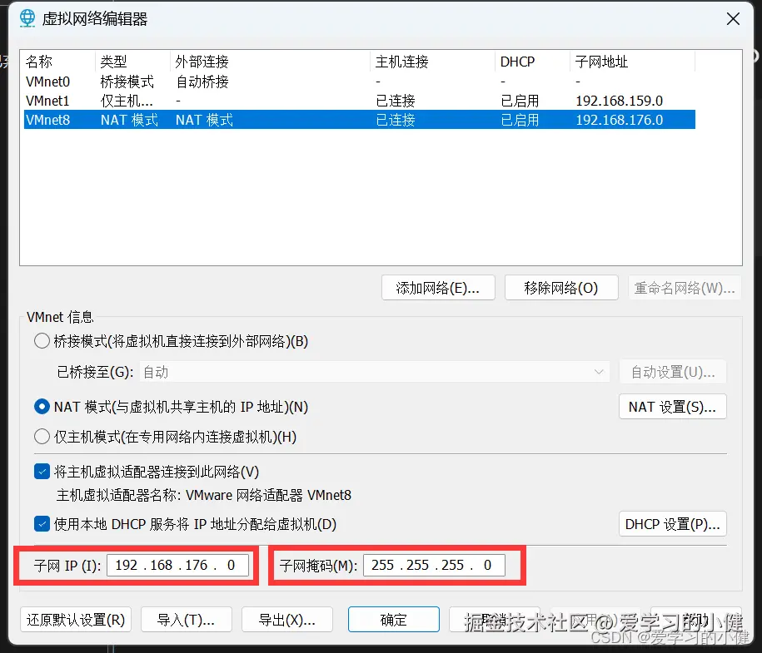
Task: Click the 主机连接 column header
Action: pos(432,62)
